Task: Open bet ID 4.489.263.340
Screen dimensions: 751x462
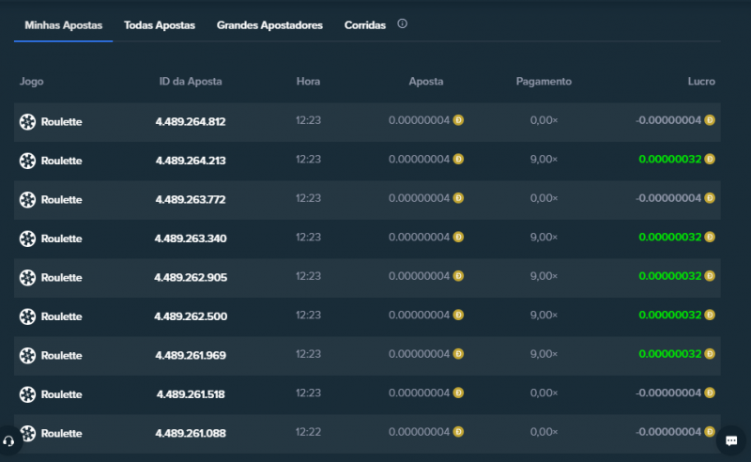Action: coord(191,239)
